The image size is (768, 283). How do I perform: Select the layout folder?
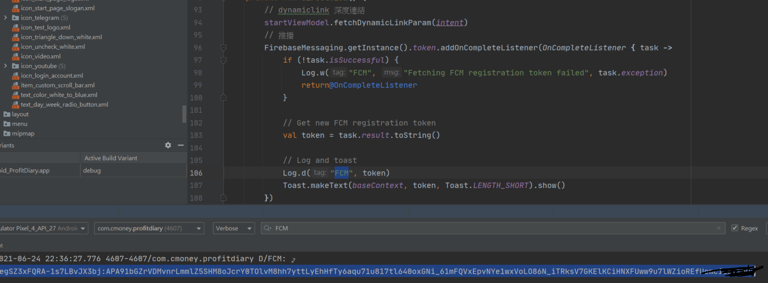[20, 114]
